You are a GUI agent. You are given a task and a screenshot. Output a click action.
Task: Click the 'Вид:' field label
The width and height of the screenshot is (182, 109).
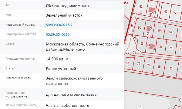pos(8,15)
